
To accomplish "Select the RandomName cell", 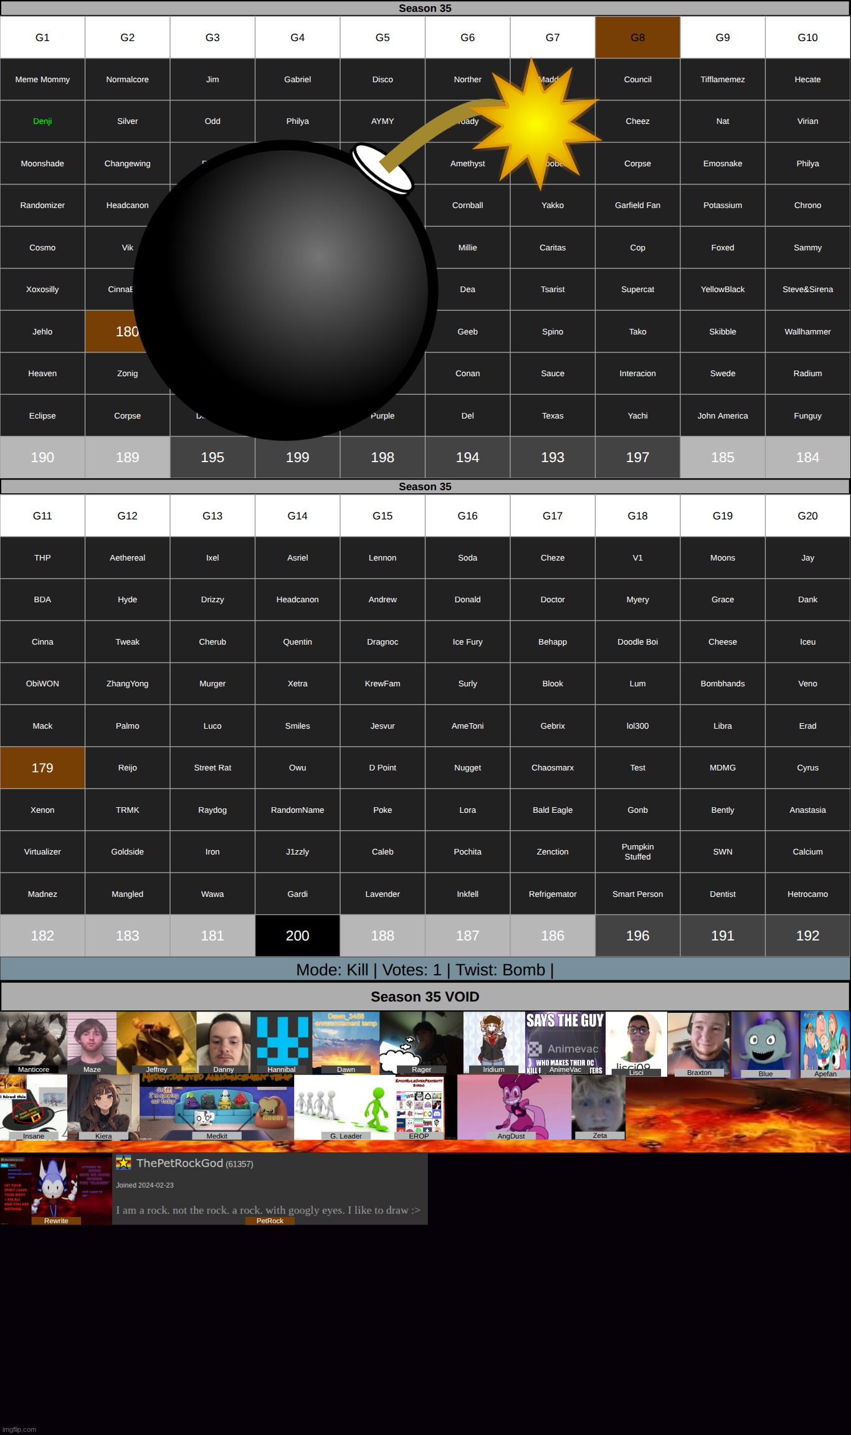I will point(297,810).
